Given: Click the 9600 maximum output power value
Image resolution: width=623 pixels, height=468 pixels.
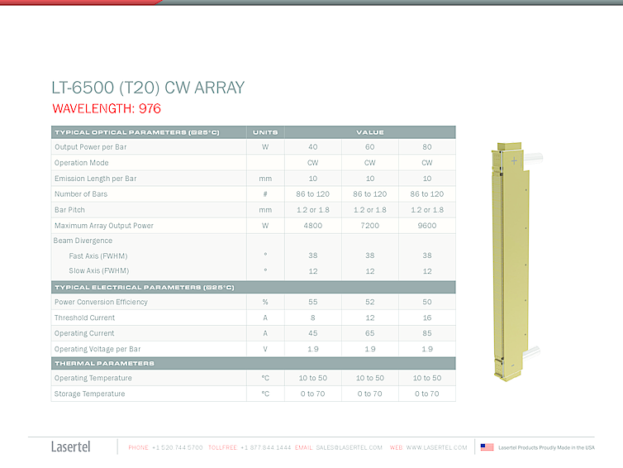Looking at the screenshot, I should click(426, 225).
